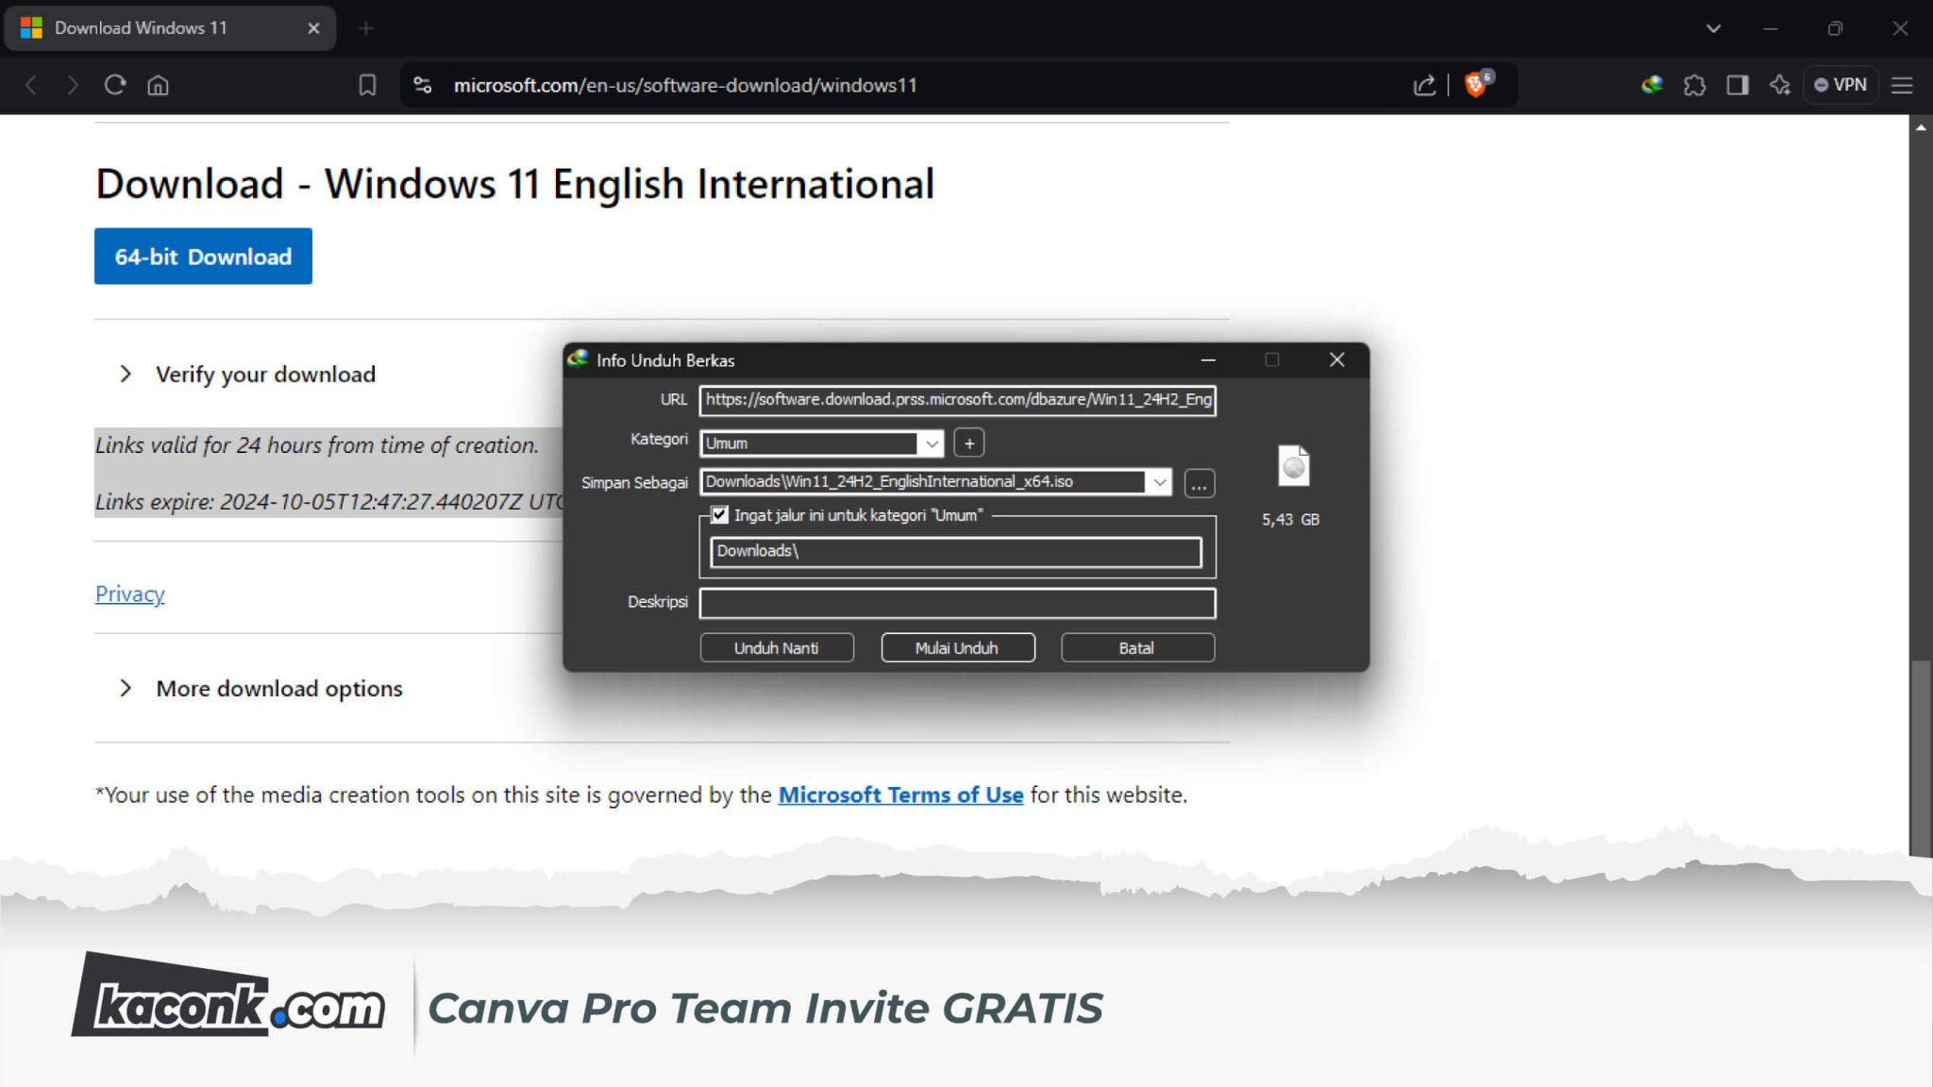The height and width of the screenshot is (1087, 1933).
Task: Open a new tab with the plus button
Action: coord(365,27)
